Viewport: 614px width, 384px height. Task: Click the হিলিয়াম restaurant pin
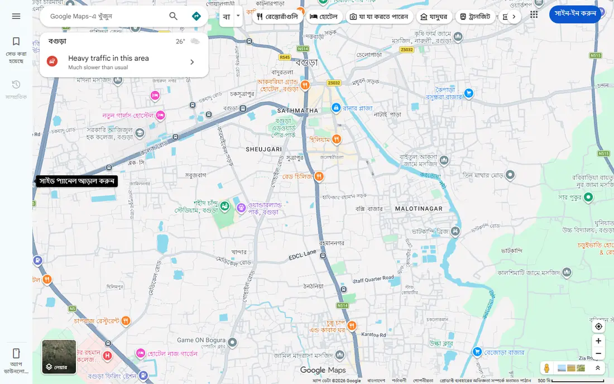point(337,138)
